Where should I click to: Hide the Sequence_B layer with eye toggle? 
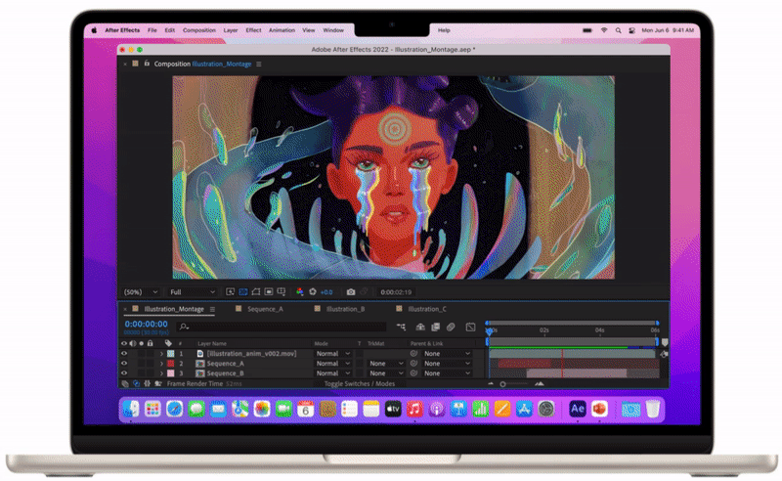click(x=124, y=373)
